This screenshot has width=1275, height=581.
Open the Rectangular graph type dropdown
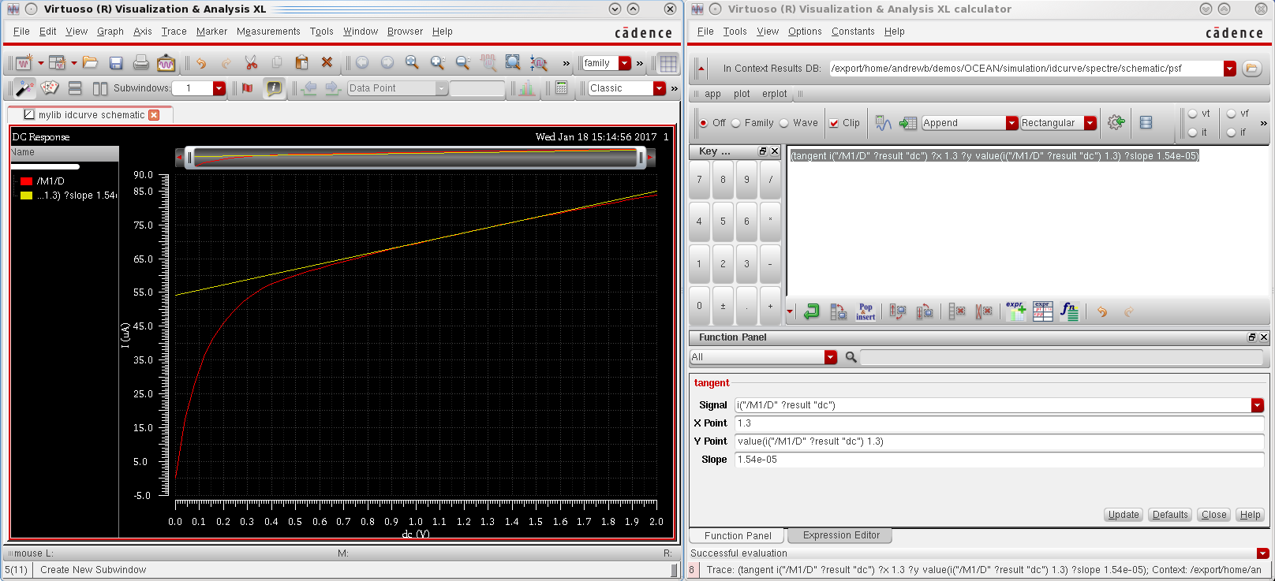pos(1090,123)
